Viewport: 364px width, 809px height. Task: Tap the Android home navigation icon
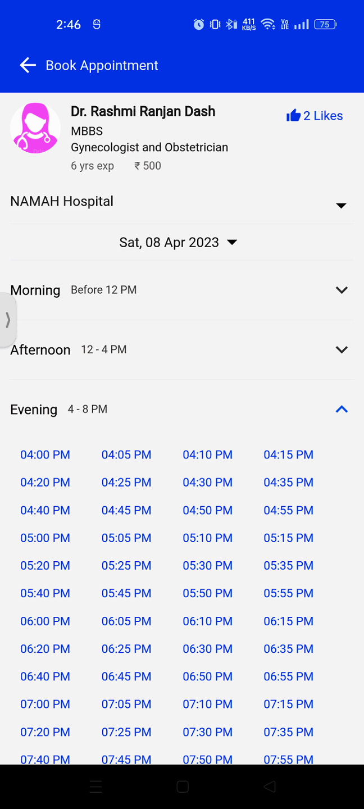[x=182, y=787]
